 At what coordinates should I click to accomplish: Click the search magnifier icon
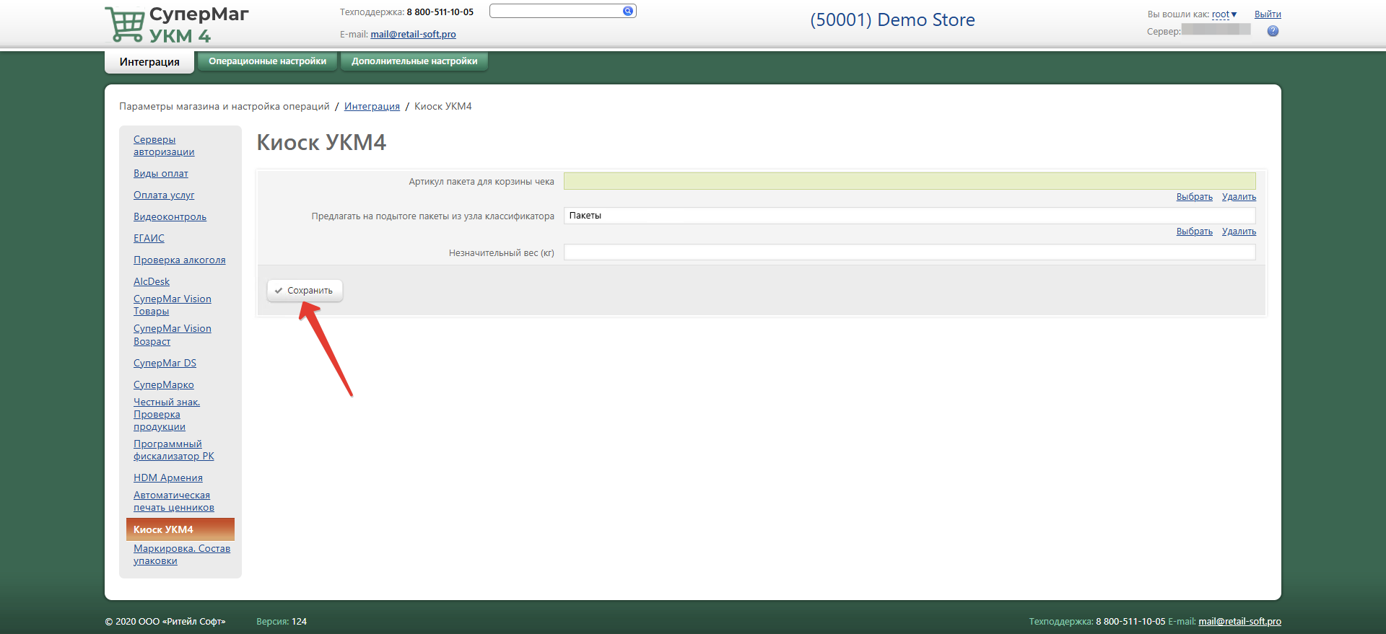(x=627, y=11)
